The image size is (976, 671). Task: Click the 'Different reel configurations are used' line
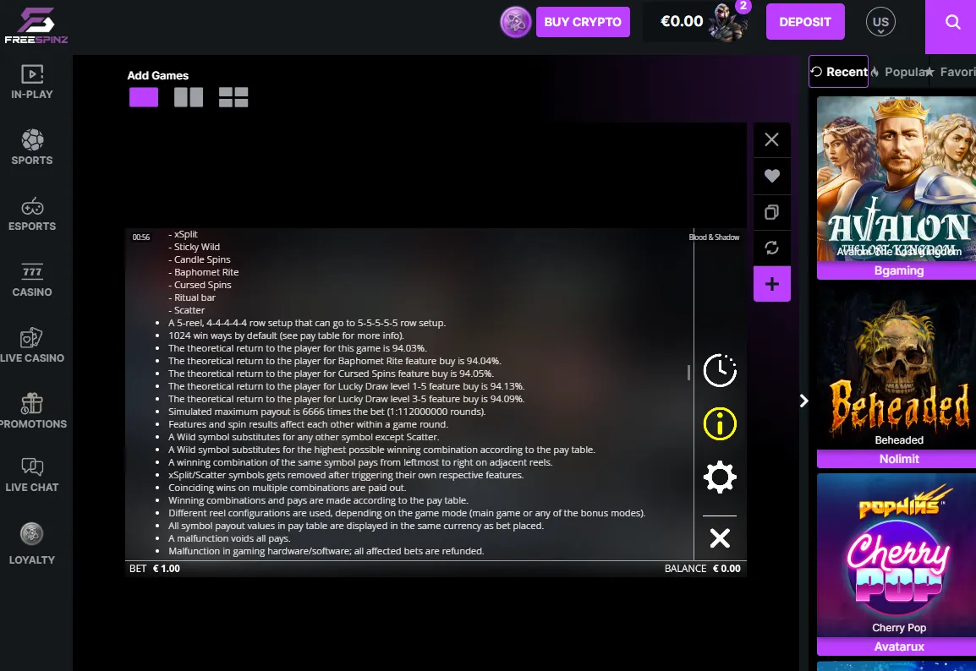pyautogui.click(x=407, y=513)
